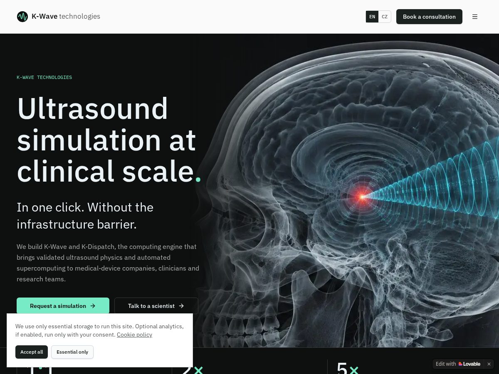Viewport: 499px width, 374px height.
Task: Click the '5×' statistic at page bottom
Action: tap(348, 368)
